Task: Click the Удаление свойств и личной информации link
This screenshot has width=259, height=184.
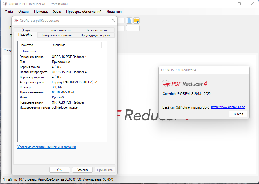Action: pos(47,147)
